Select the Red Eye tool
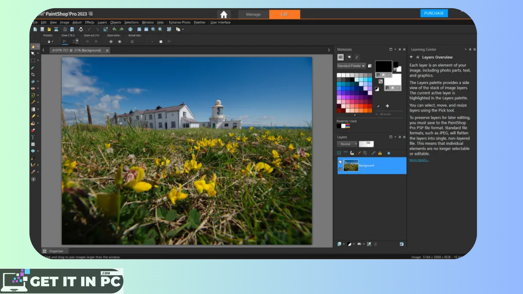523x294 pixels. coord(33,88)
